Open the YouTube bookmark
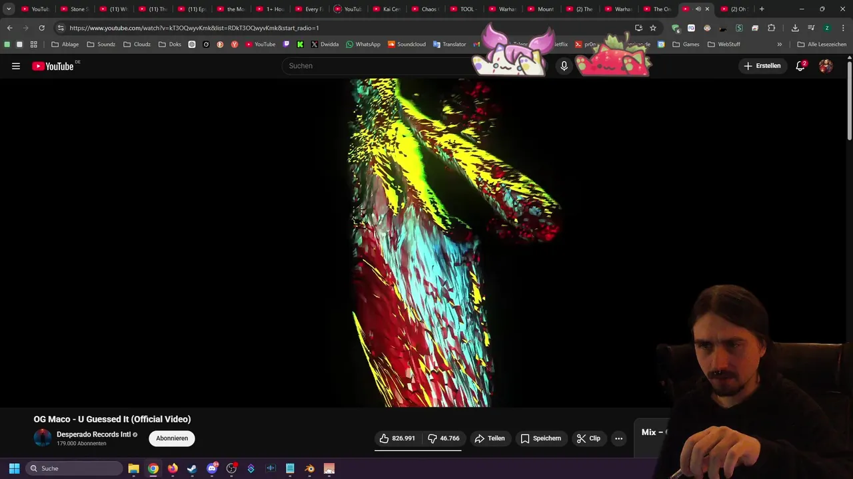Viewport: 853px width, 479px height. [260, 44]
